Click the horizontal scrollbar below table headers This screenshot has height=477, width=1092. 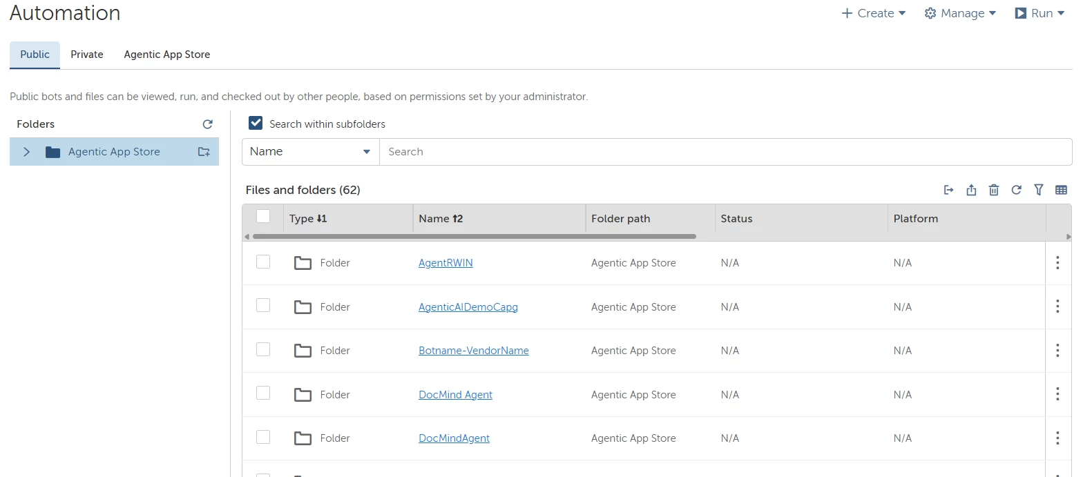[474, 236]
